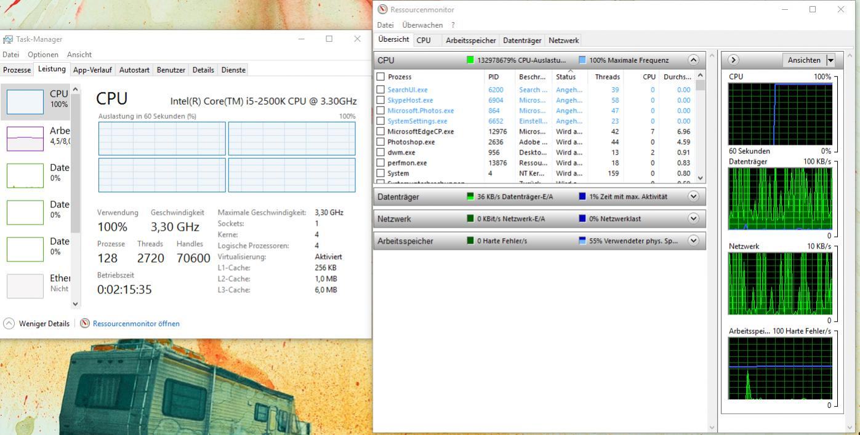This screenshot has height=435, width=860.
Task: Open the Ansicht menu in Task-Manager
Action: coord(79,55)
